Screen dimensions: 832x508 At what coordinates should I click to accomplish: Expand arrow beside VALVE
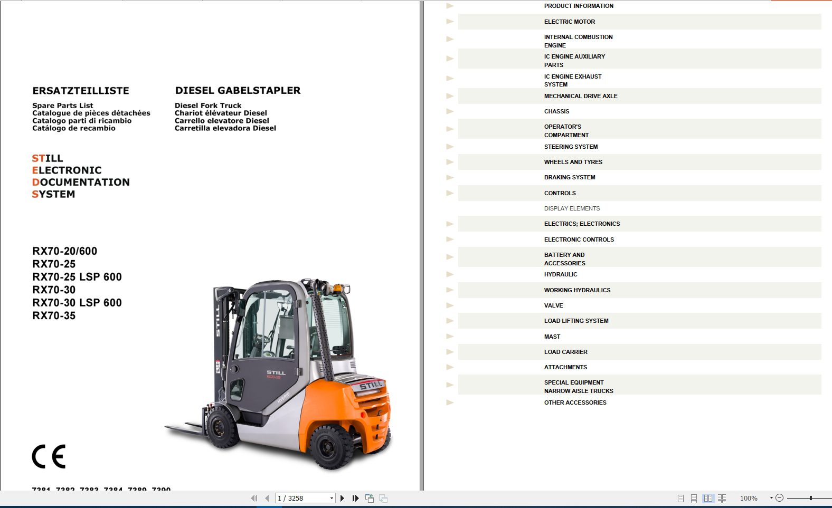click(x=450, y=305)
